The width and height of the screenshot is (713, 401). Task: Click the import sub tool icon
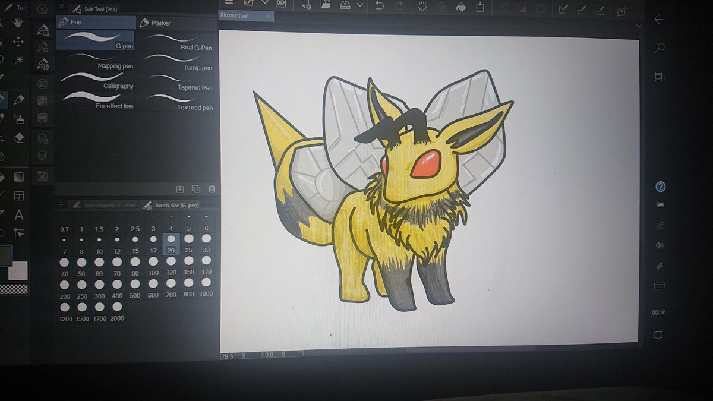(180, 189)
